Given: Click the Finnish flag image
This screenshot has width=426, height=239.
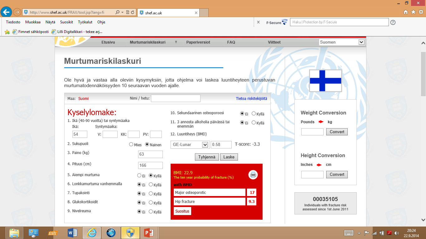Looking at the screenshot, I should [325, 81].
